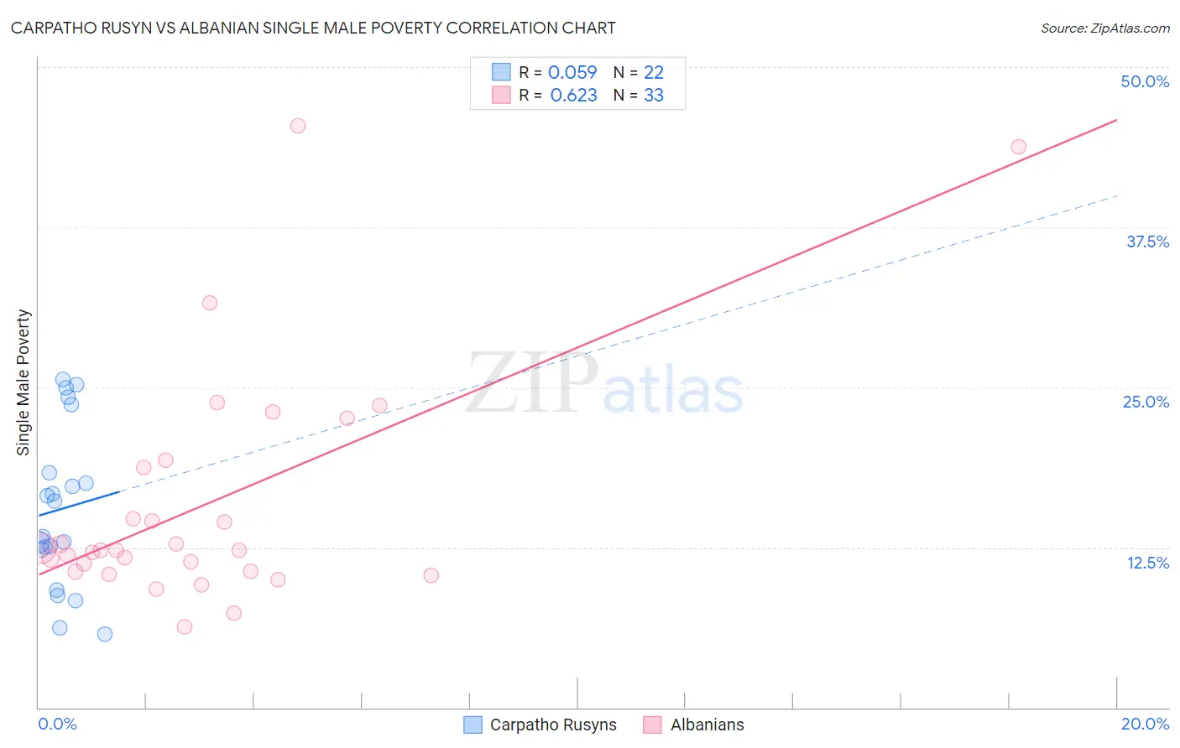The height and width of the screenshot is (748, 1180).
Task: Click the R value 0.623 text
Action: pyautogui.click(x=573, y=95)
